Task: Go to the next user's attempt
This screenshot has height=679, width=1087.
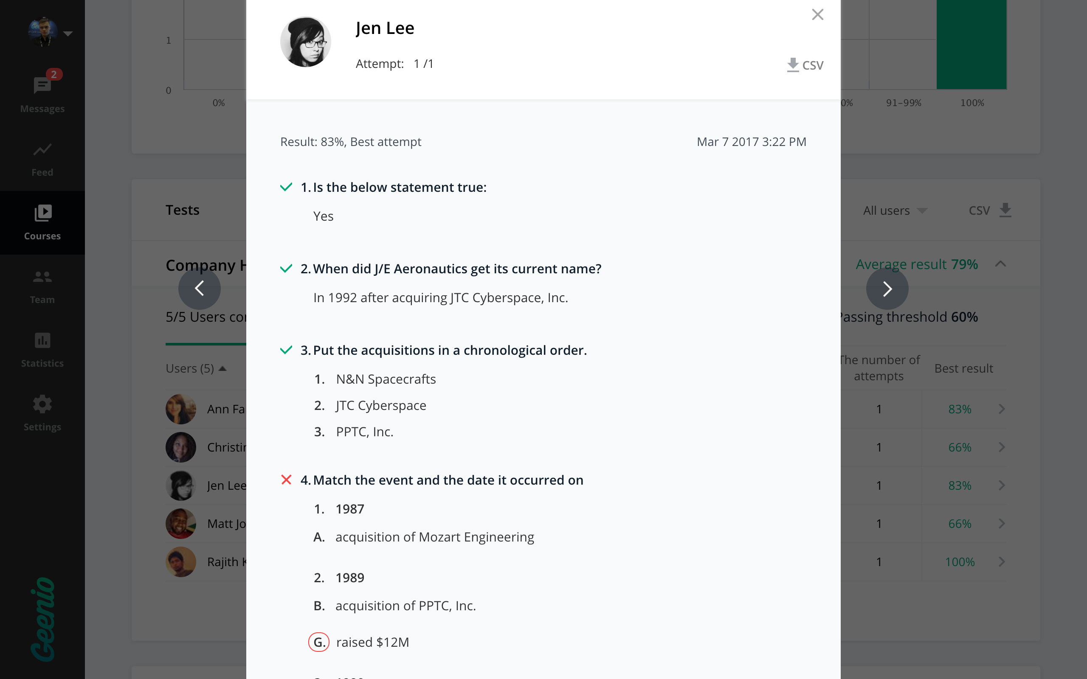Action: (x=887, y=288)
